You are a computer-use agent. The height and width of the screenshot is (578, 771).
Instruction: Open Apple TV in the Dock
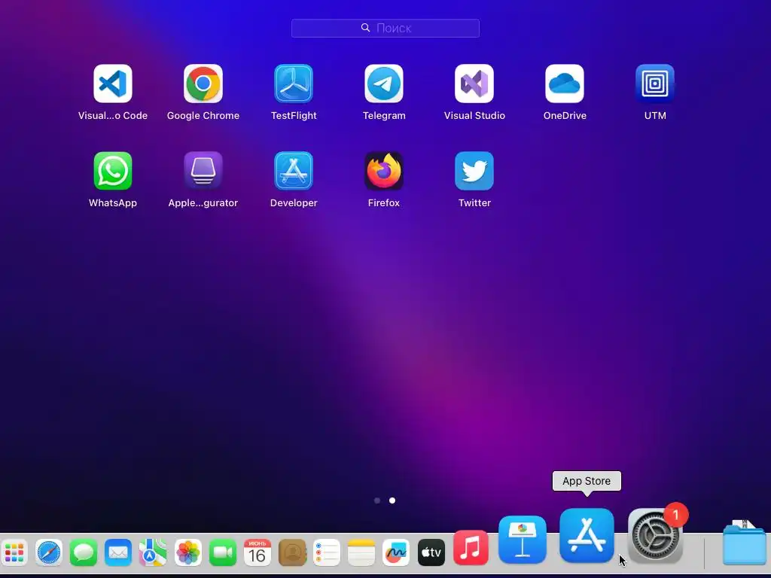pos(431,552)
